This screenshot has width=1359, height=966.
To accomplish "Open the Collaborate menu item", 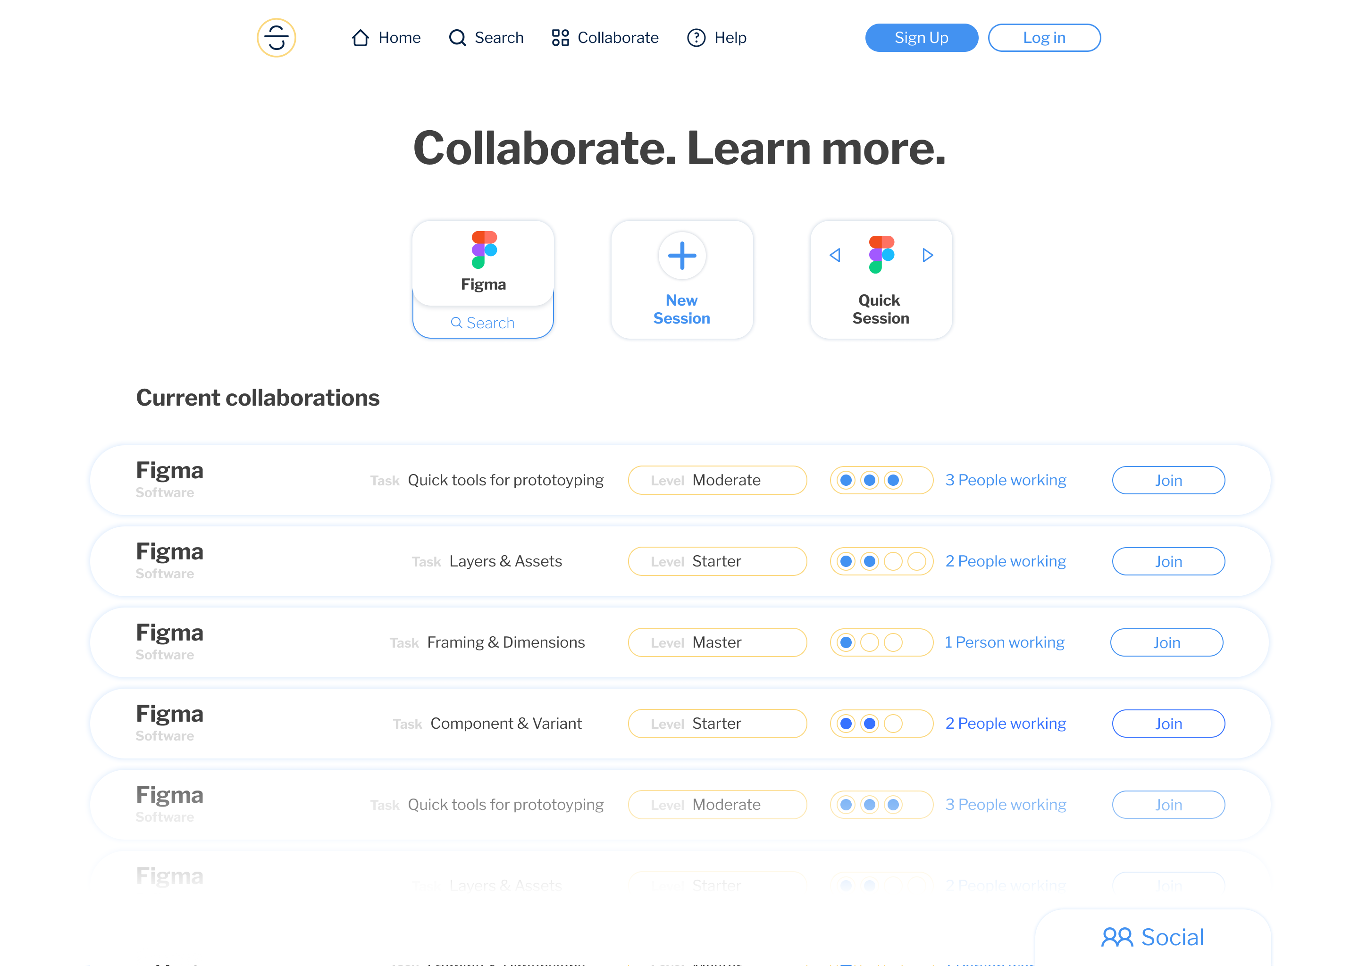I will coord(605,37).
